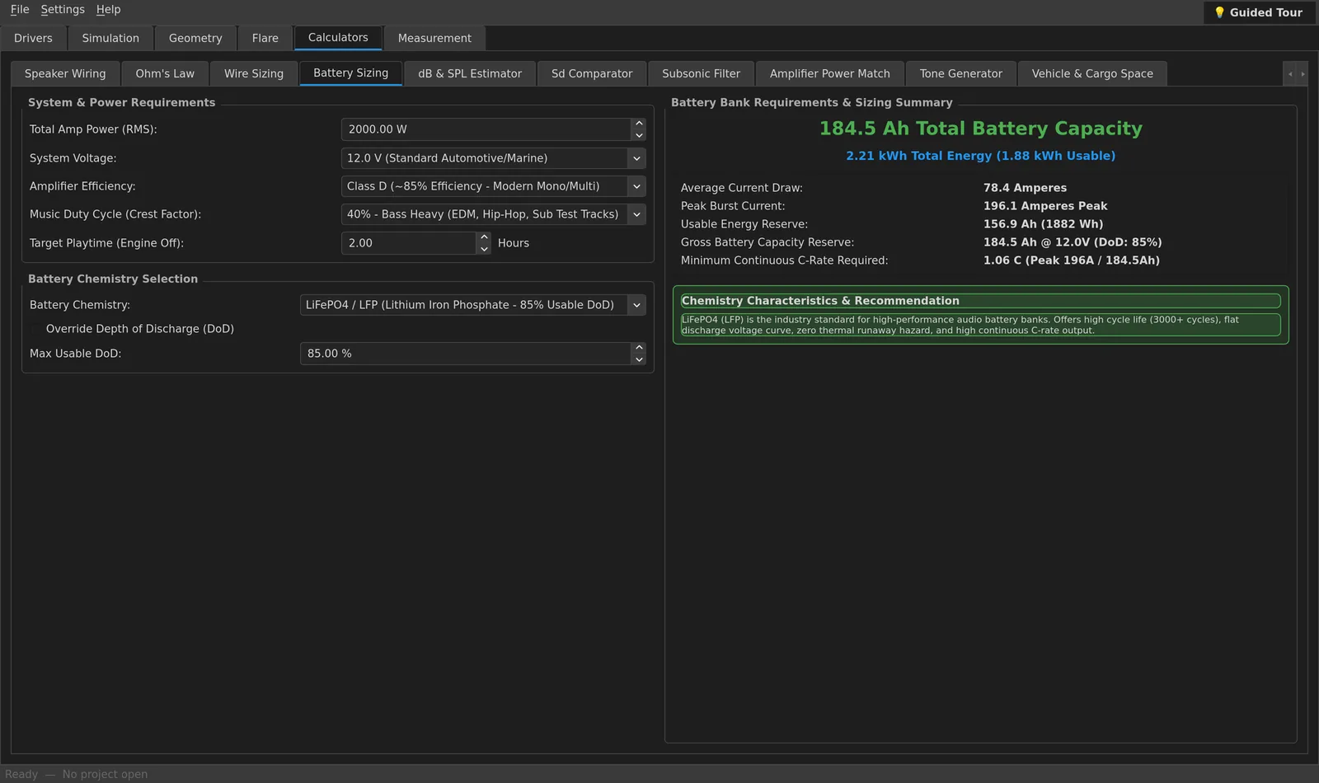The image size is (1319, 783).
Task: Open the Amplifier Power Match tab
Action: pyautogui.click(x=830, y=73)
